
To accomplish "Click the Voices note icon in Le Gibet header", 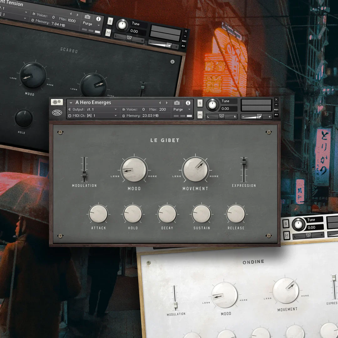I will [x=124, y=110].
